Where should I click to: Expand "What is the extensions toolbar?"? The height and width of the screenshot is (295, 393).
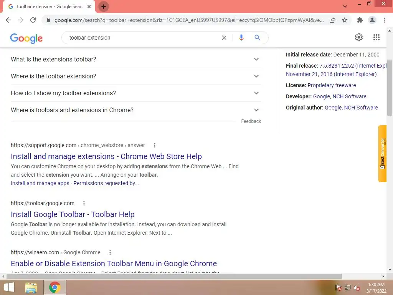[136, 59]
